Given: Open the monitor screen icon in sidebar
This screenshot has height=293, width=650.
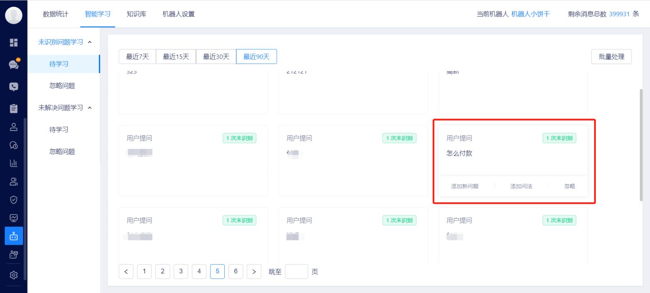Looking at the screenshot, I should tap(14, 218).
